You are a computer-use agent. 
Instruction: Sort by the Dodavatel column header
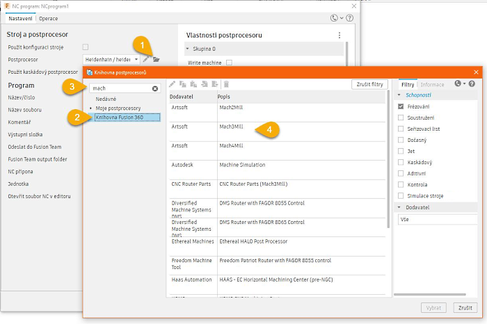click(x=193, y=97)
